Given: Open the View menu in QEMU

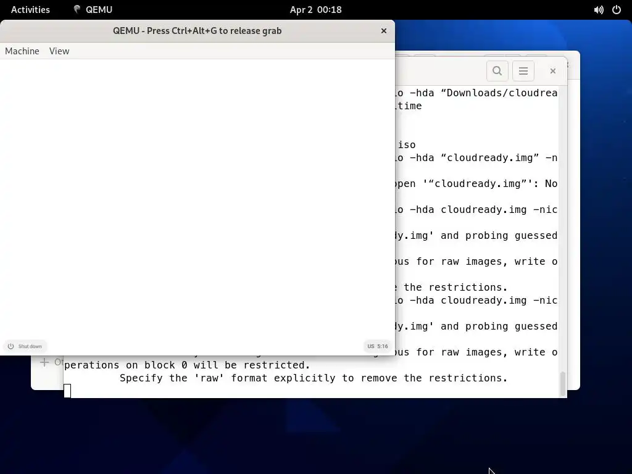Looking at the screenshot, I should click(x=59, y=51).
